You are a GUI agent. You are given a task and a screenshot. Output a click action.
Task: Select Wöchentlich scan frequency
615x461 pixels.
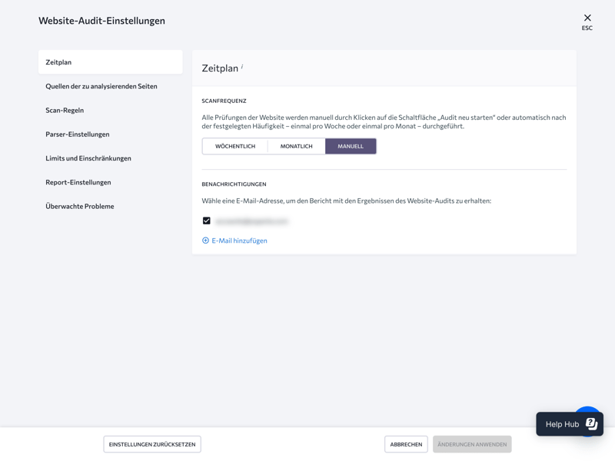(235, 146)
